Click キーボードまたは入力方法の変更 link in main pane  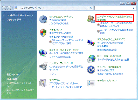click(113, 60)
